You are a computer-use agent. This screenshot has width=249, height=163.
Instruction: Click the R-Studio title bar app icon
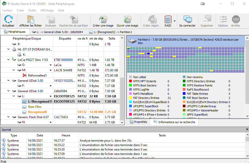tap(4, 3)
